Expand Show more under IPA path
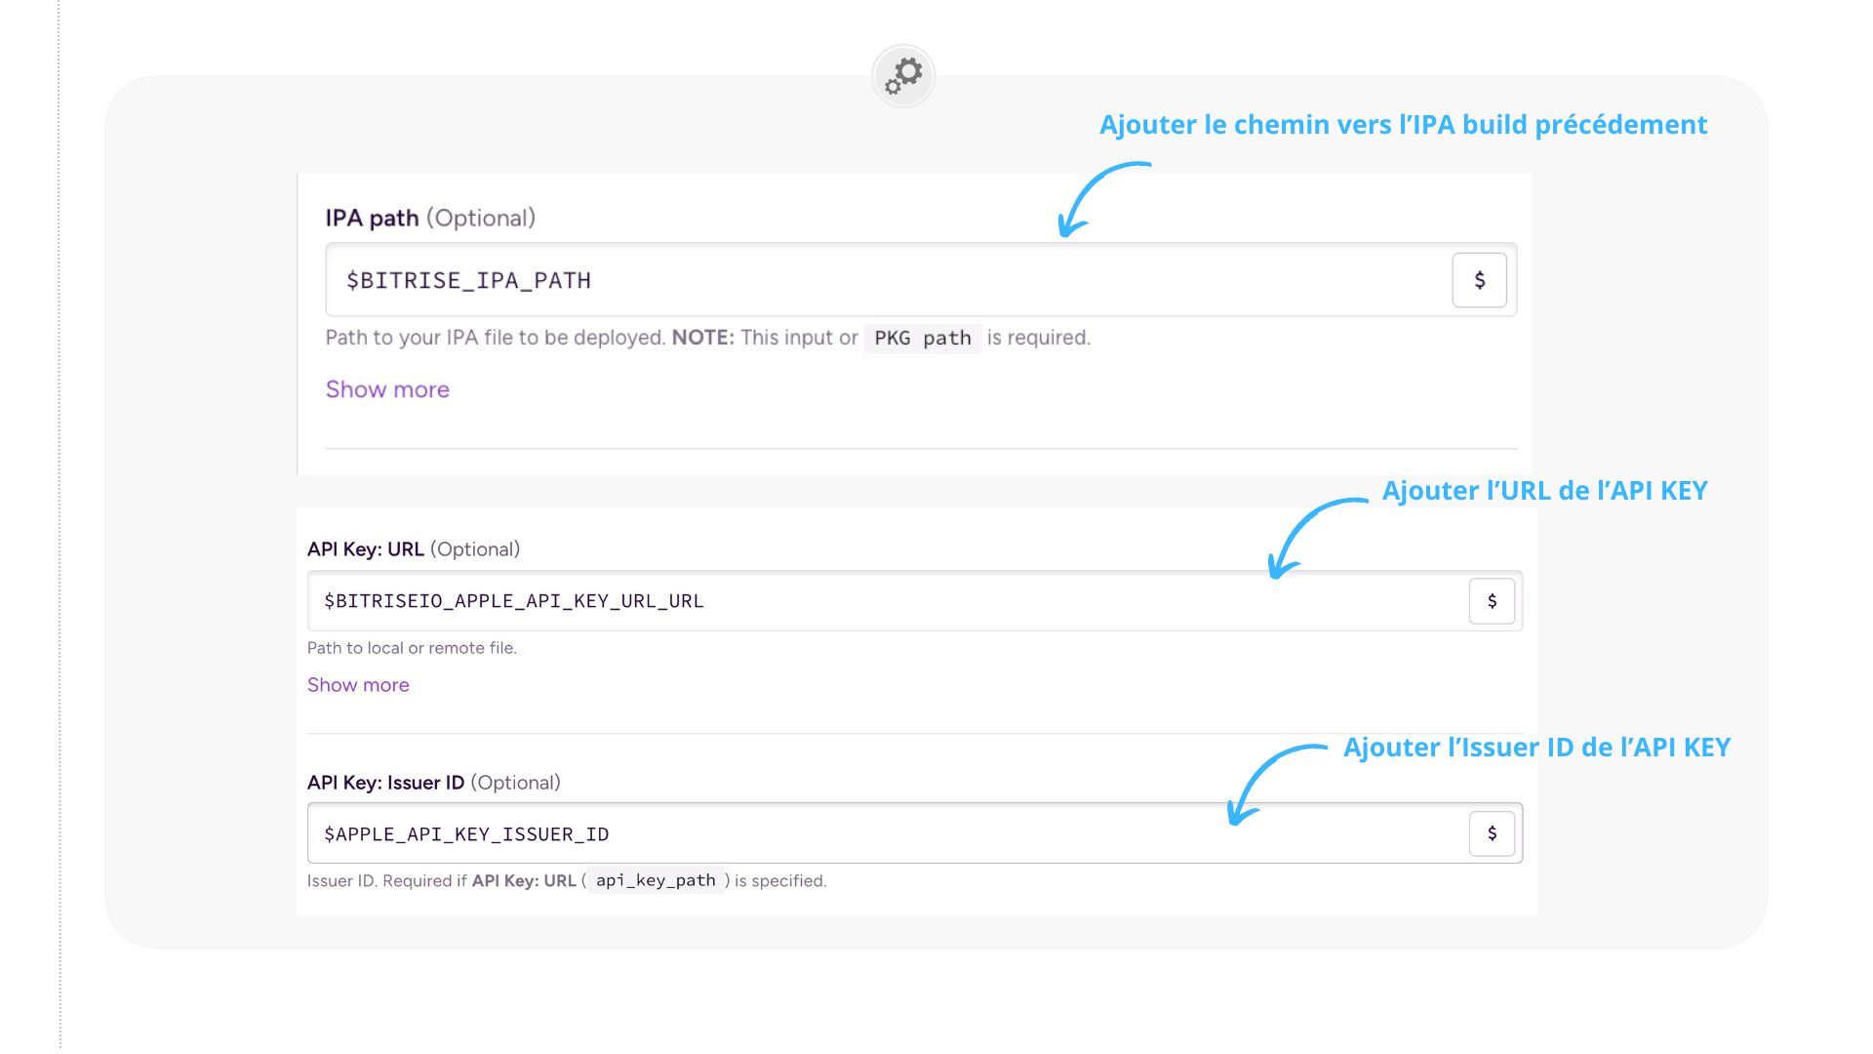This screenshot has height=1054, width=1873. point(387,389)
